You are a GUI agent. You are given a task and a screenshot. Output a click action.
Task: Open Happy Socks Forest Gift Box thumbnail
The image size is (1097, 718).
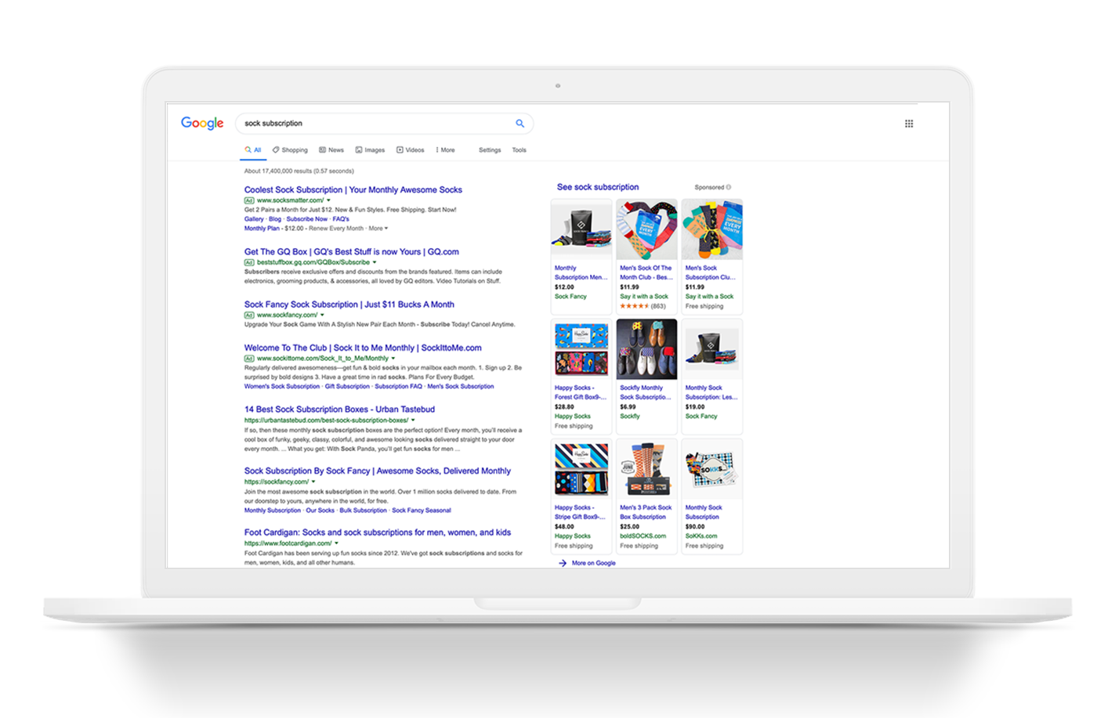pos(581,349)
